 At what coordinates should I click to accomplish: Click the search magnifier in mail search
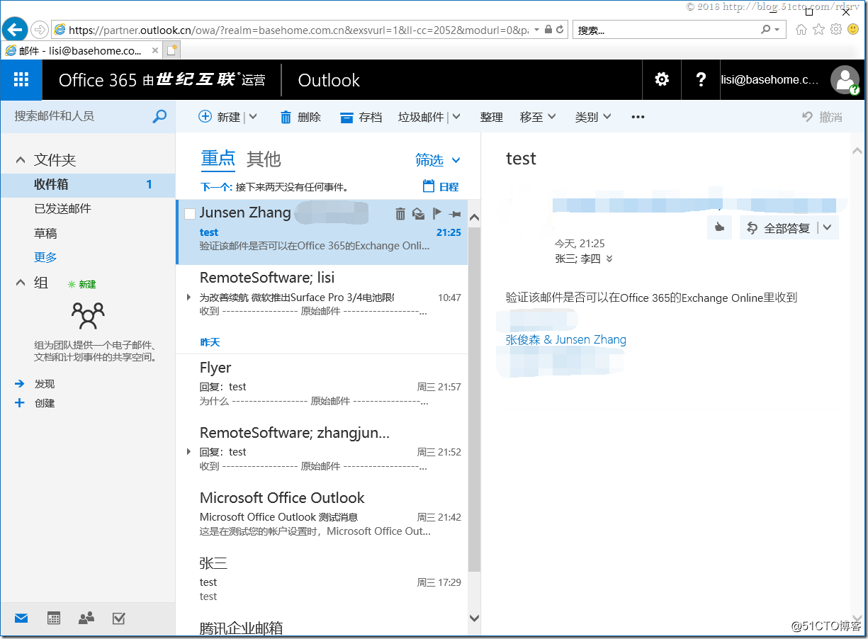click(x=159, y=116)
